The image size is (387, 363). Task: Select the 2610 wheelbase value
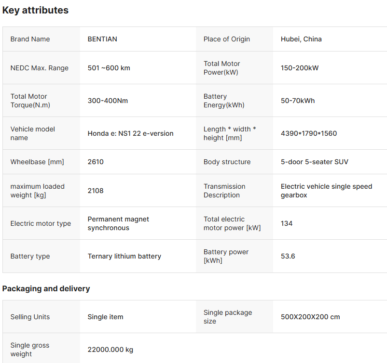pyautogui.click(x=96, y=162)
